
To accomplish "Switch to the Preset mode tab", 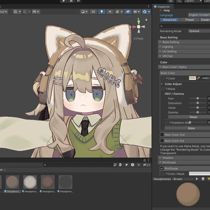I will click(x=190, y=20).
